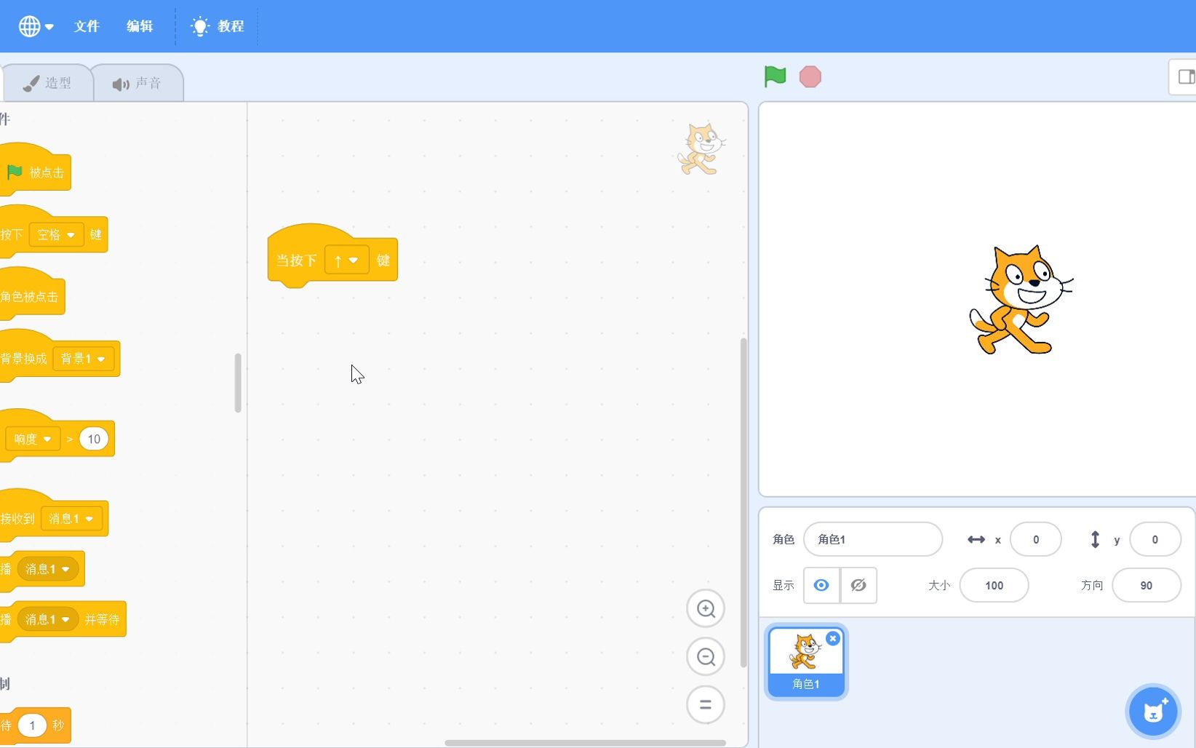Zoom out of the code workspace
This screenshot has height=748, width=1196.
click(x=706, y=656)
